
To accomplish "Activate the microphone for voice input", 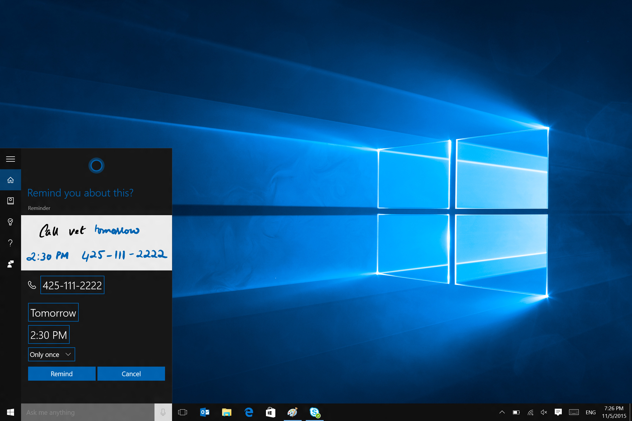I will point(163,412).
